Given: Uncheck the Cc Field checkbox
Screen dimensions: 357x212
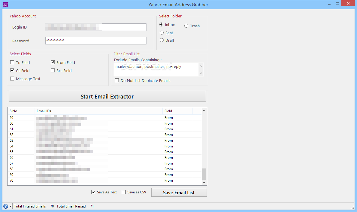Looking at the screenshot, I should tap(12, 71).
